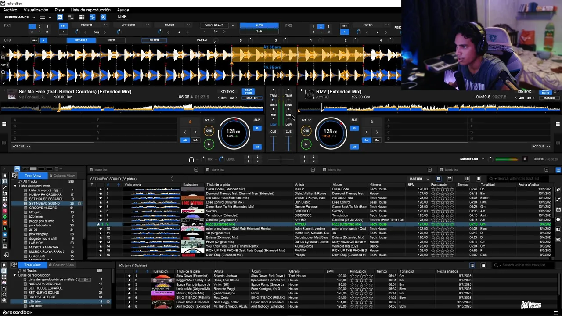
Task: Click the track filter funnel icon
Action: [x=92, y=185]
